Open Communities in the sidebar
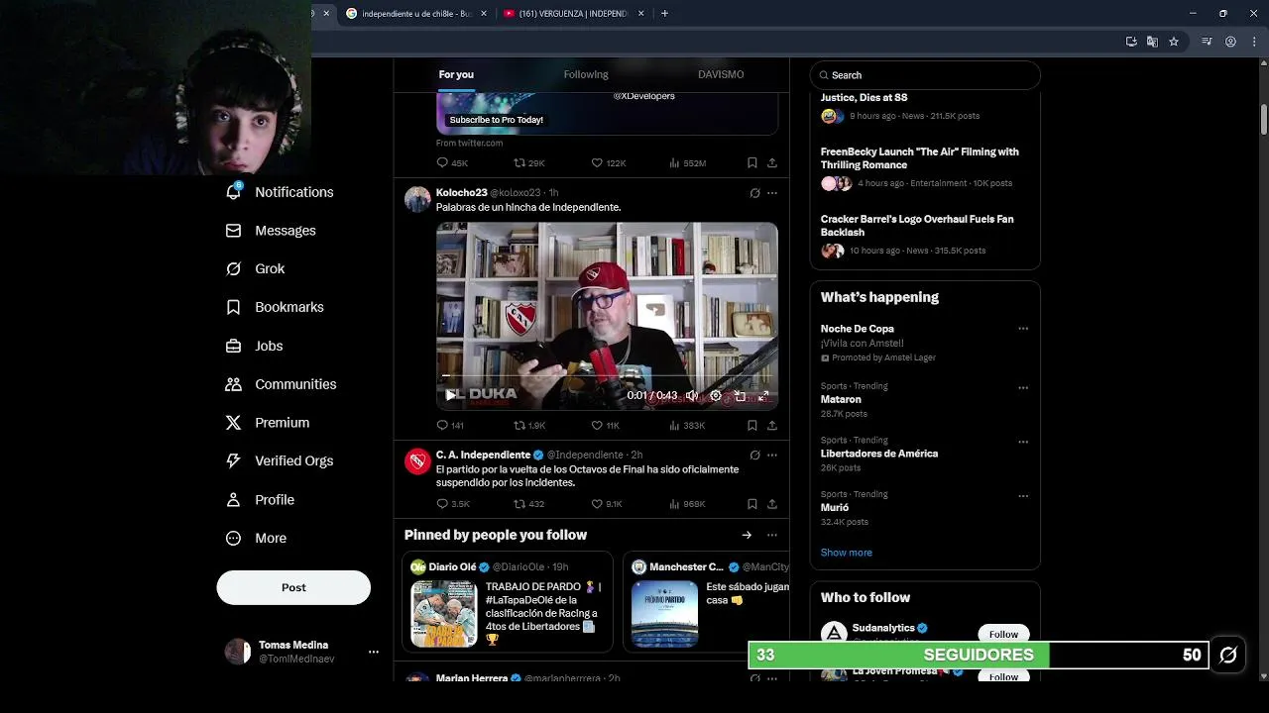 pyautogui.click(x=282, y=384)
